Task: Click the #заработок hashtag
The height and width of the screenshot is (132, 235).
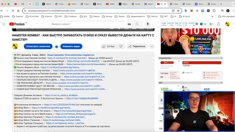Action: click(88, 55)
